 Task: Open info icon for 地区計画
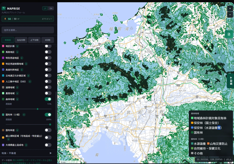17,46
